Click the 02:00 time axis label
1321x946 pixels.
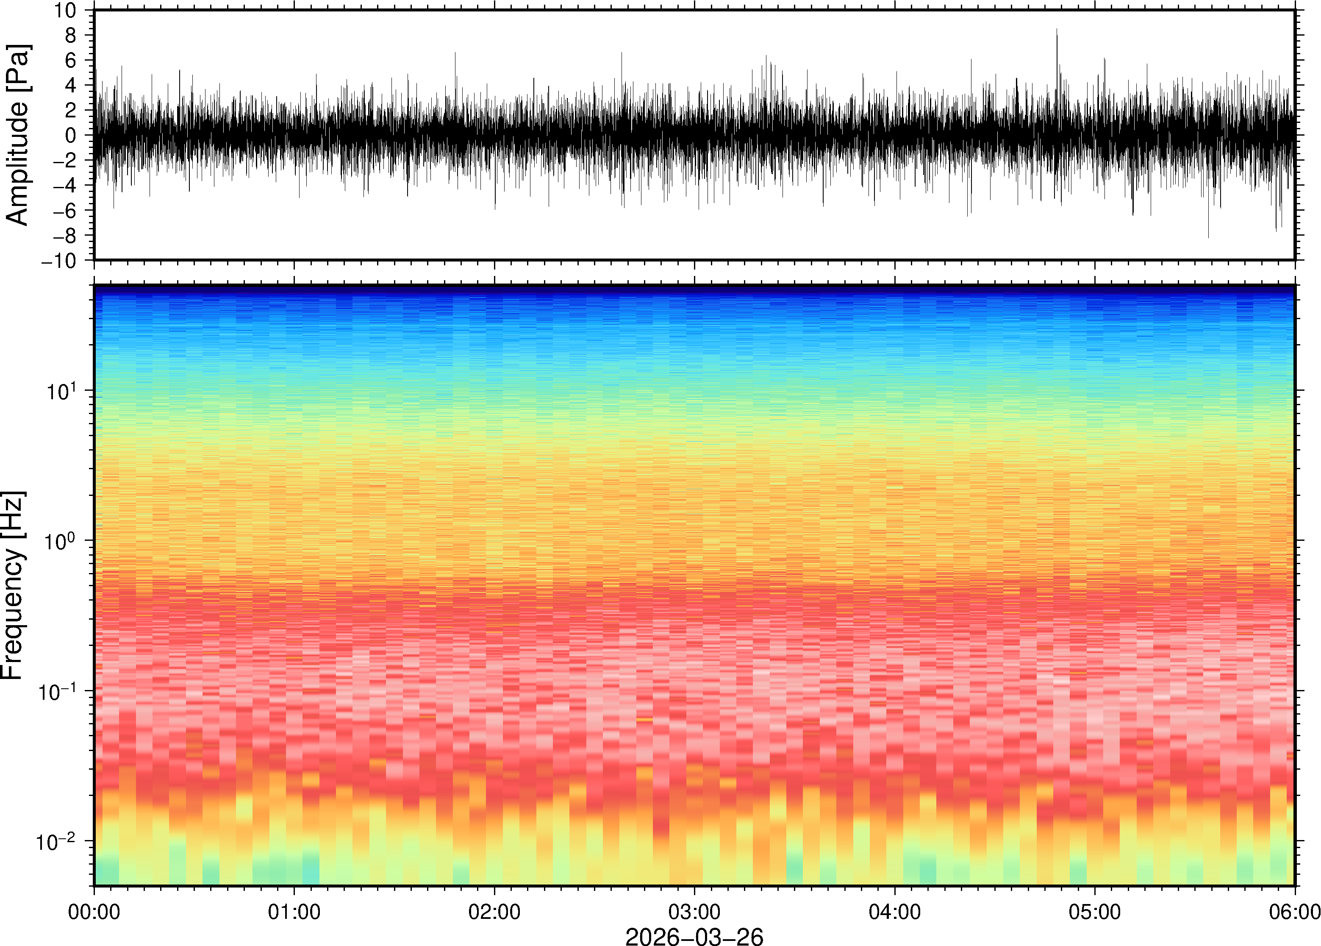pyautogui.click(x=494, y=912)
